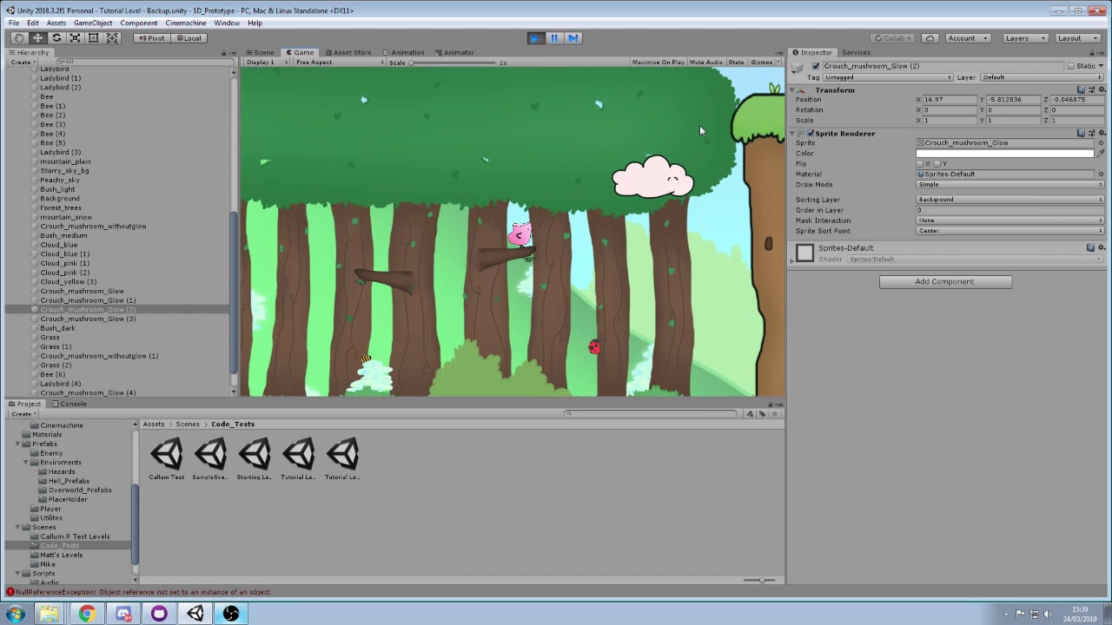Collapse the Transform component
Viewport: 1112px width, 625px height.
pyautogui.click(x=792, y=90)
